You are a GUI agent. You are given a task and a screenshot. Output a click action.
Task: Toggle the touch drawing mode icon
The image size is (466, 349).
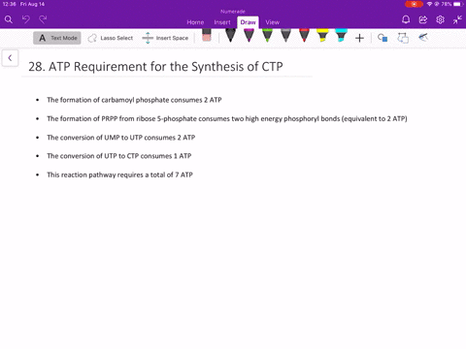423,38
